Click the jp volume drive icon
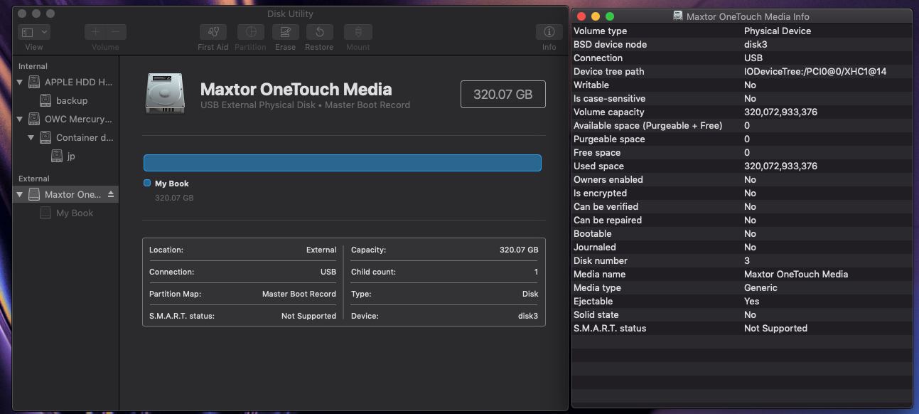Image resolution: width=919 pixels, height=414 pixels. (x=57, y=156)
